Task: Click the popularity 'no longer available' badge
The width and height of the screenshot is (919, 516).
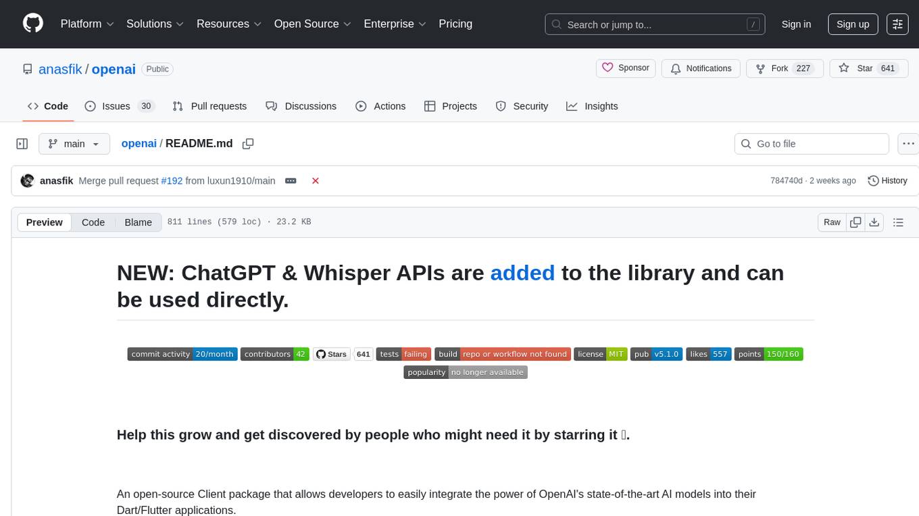Action: click(x=466, y=372)
